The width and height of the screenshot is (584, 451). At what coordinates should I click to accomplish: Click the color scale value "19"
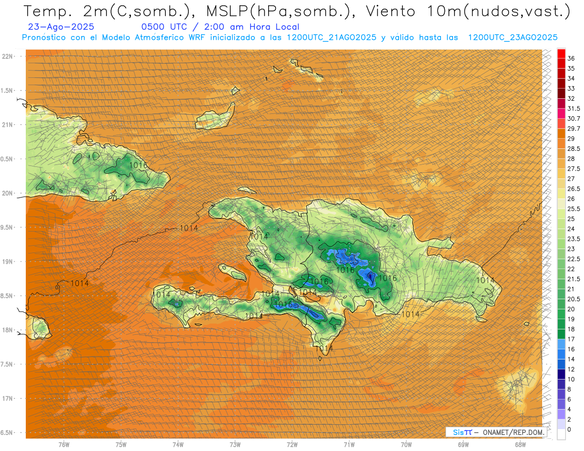click(x=571, y=319)
